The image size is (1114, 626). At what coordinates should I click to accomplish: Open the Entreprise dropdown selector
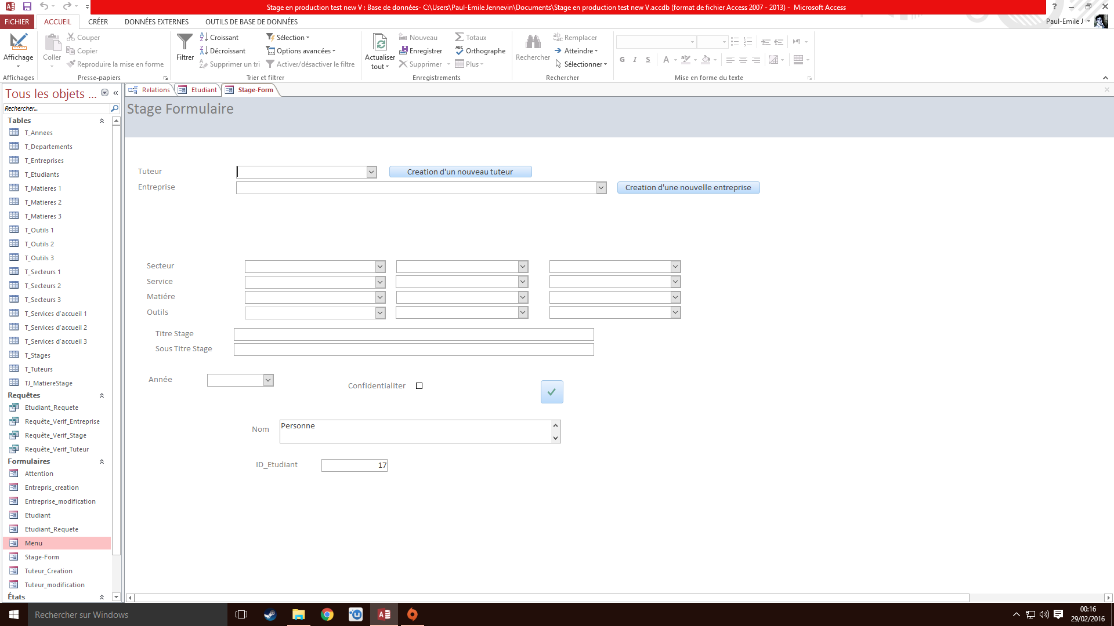pyautogui.click(x=601, y=187)
